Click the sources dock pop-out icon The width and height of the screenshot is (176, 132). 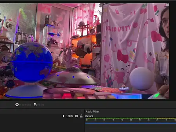(82, 111)
